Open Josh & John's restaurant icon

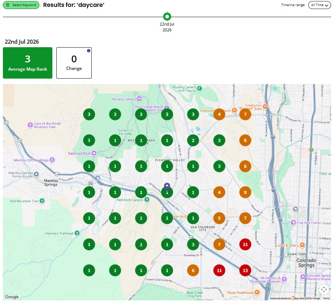coord(302,245)
